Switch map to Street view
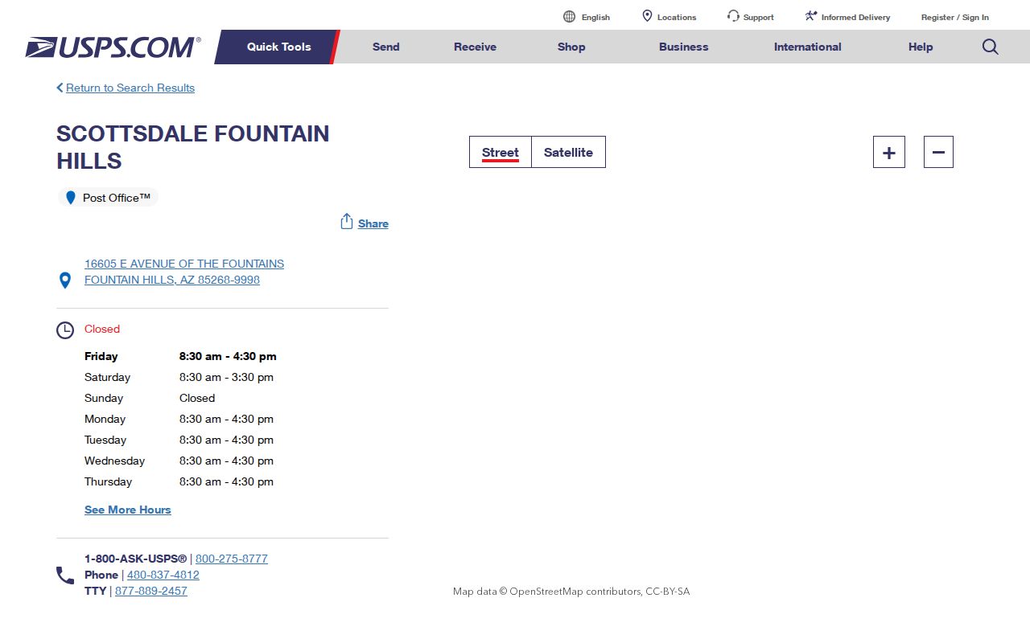1030x643 pixels. [501, 152]
